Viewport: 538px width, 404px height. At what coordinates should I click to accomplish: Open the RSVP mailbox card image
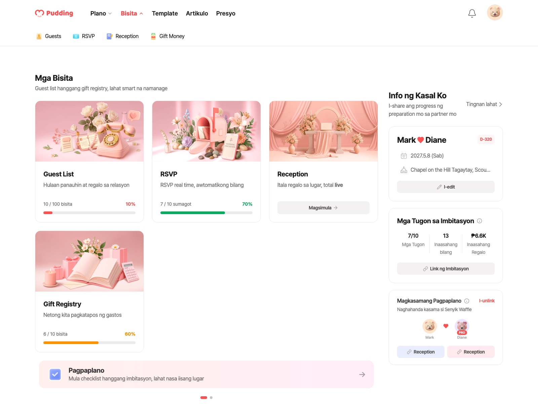[206, 131]
